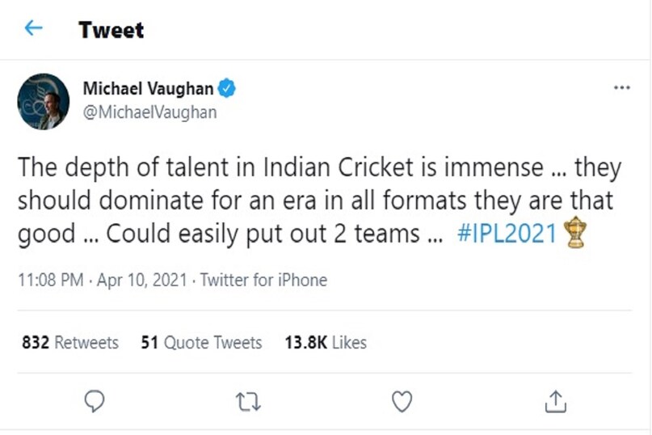Click the blue verified badge
652x435 pixels.
(227, 89)
